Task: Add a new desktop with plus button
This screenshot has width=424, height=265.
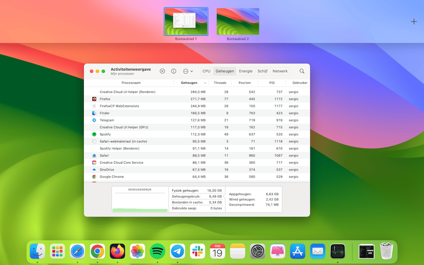Action: pos(414,22)
